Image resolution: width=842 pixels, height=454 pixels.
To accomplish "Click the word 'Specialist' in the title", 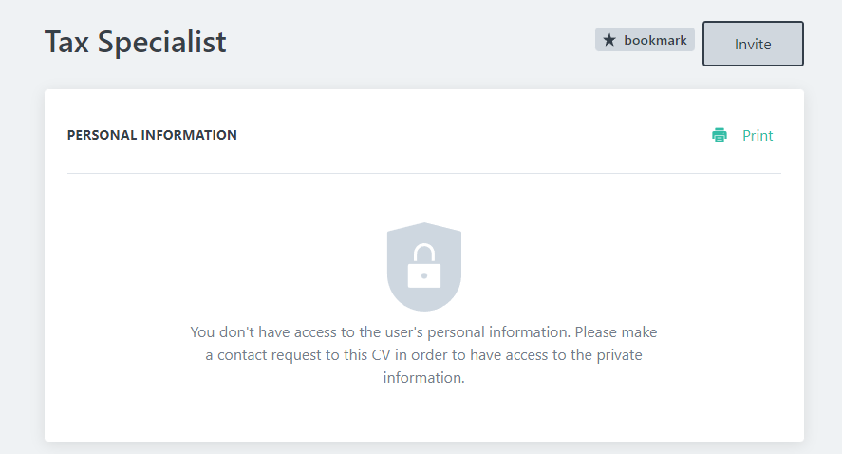I will point(161,43).
